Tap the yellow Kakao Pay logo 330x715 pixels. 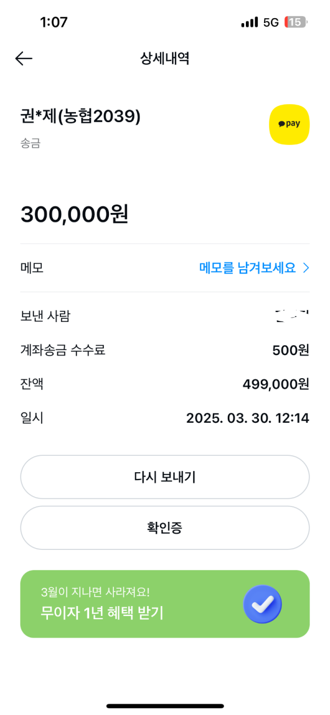[x=289, y=124]
